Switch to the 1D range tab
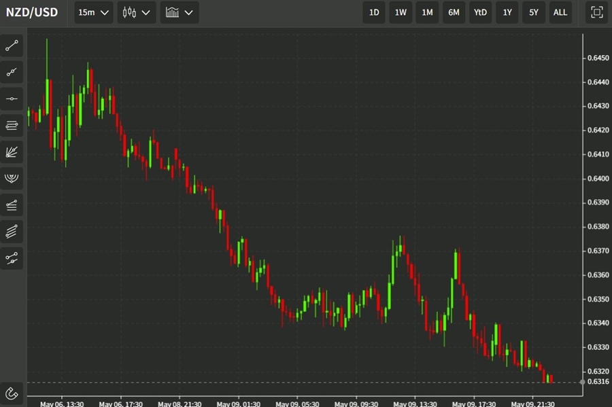The image size is (612, 407). (373, 12)
